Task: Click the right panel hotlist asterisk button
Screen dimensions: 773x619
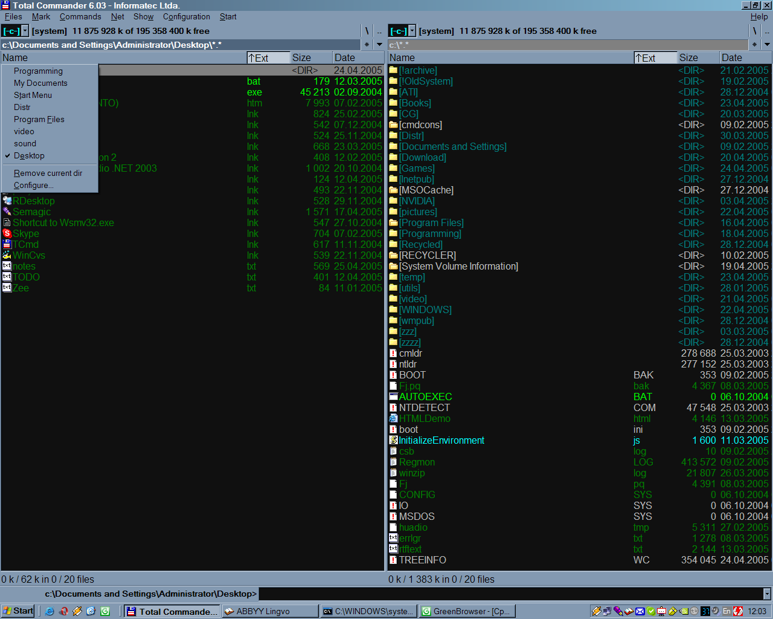Action: point(754,45)
